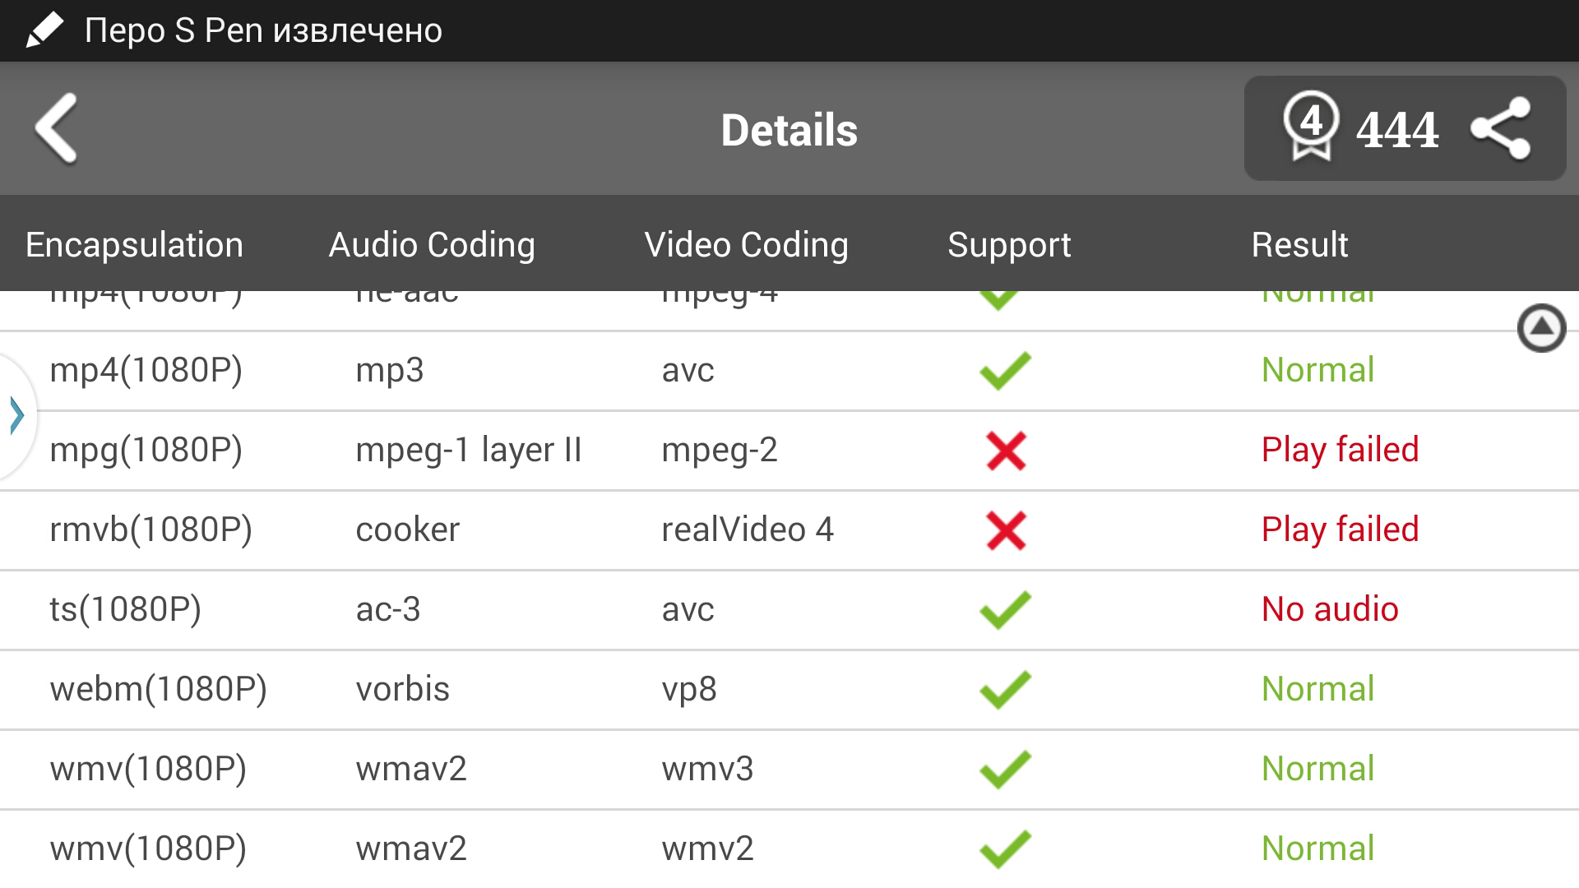Tap the share icon

(x=1500, y=128)
